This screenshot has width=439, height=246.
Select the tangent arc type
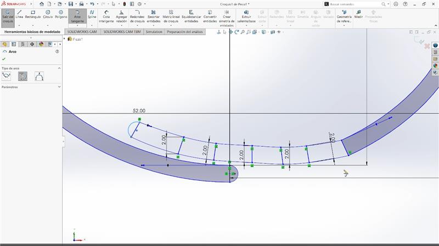pyautogui.click(x=22, y=76)
